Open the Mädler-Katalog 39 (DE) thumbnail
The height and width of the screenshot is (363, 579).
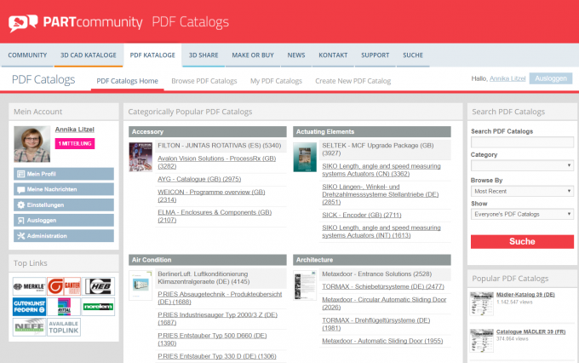[x=482, y=303]
